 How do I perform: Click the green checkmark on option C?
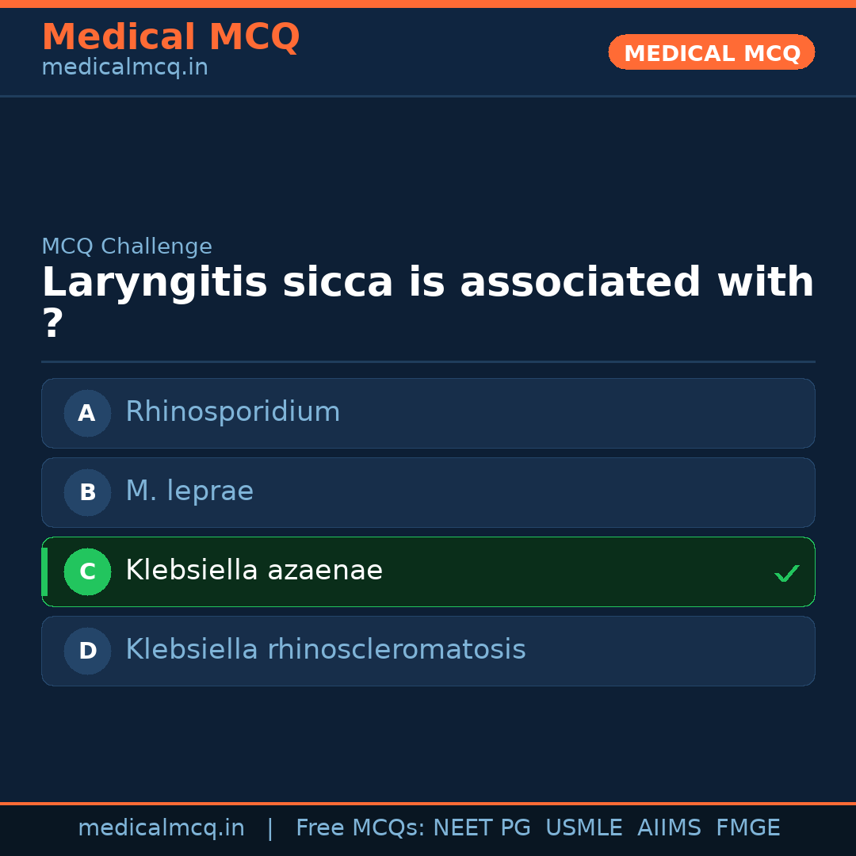tap(786, 573)
